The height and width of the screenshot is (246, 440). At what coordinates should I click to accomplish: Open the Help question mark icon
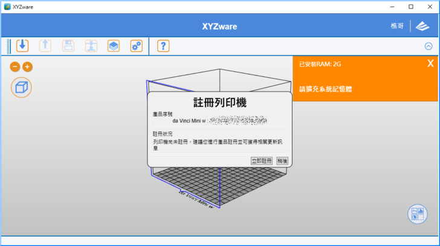tap(163, 46)
